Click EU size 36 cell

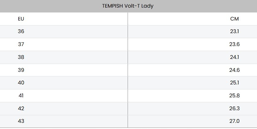point(21,31)
